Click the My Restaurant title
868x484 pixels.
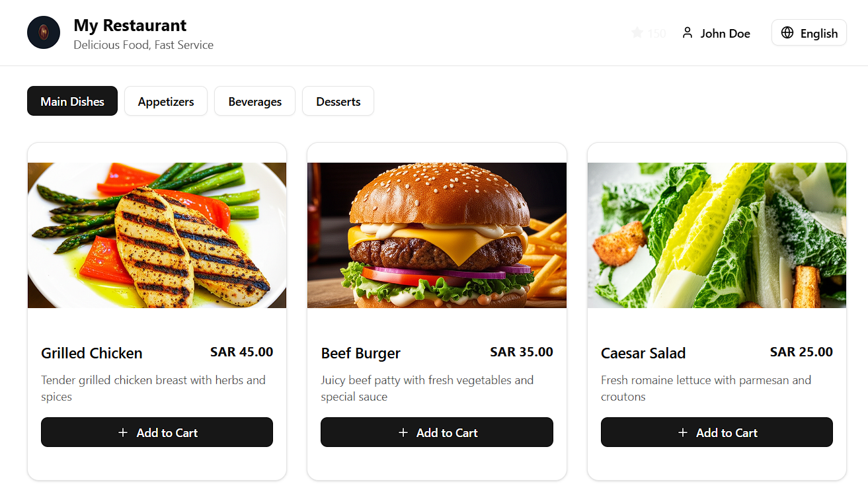(130, 25)
